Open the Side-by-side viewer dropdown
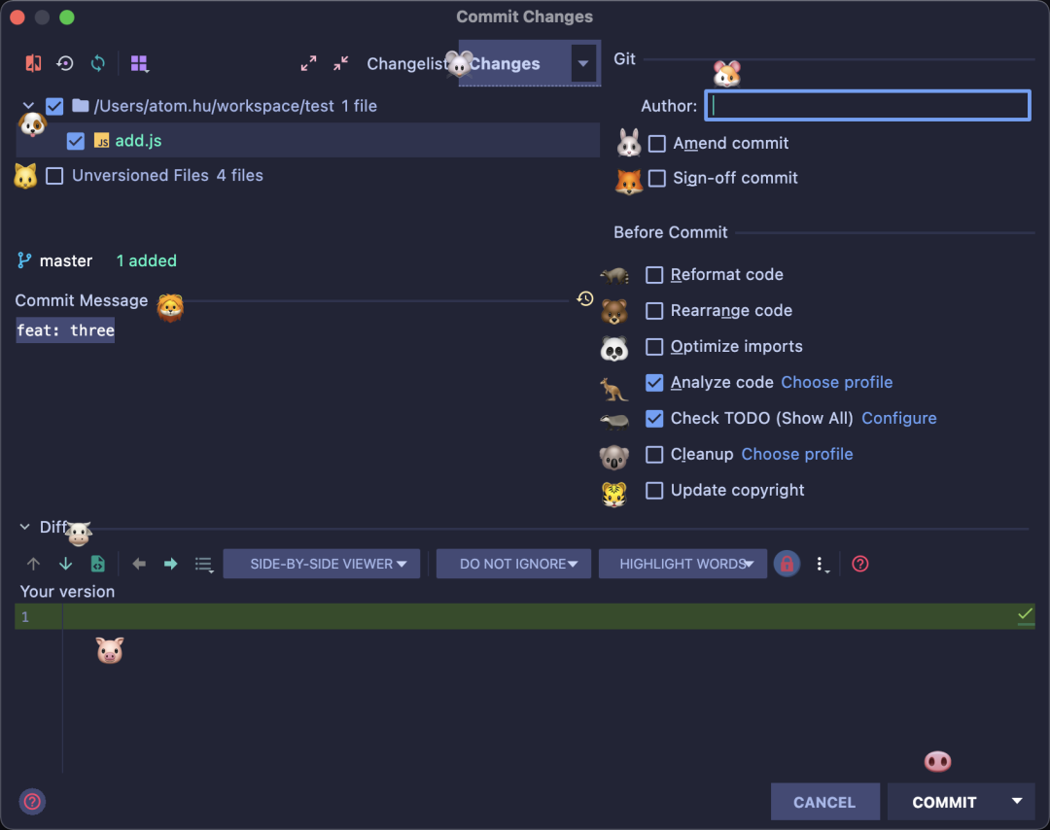 coord(322,564)
